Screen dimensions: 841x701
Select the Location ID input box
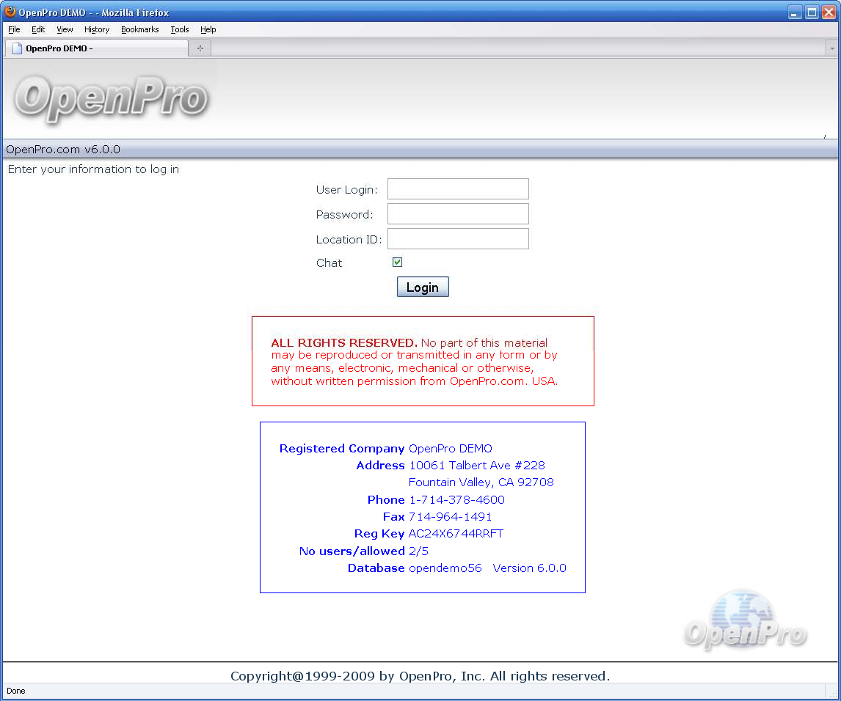pyautogui.click(x=458, y=239)
